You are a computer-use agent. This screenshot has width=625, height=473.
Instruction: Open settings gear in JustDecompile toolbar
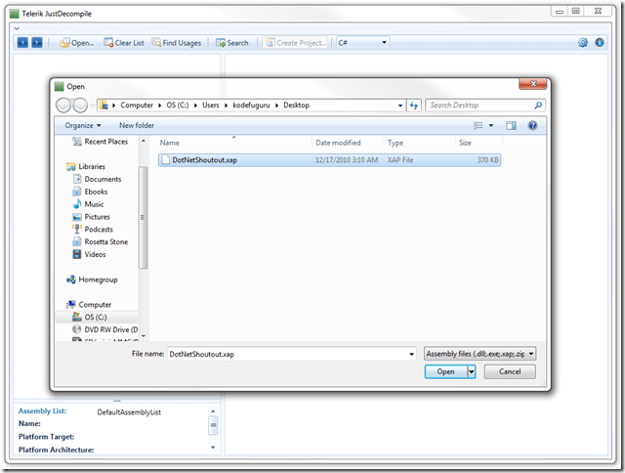583,42
